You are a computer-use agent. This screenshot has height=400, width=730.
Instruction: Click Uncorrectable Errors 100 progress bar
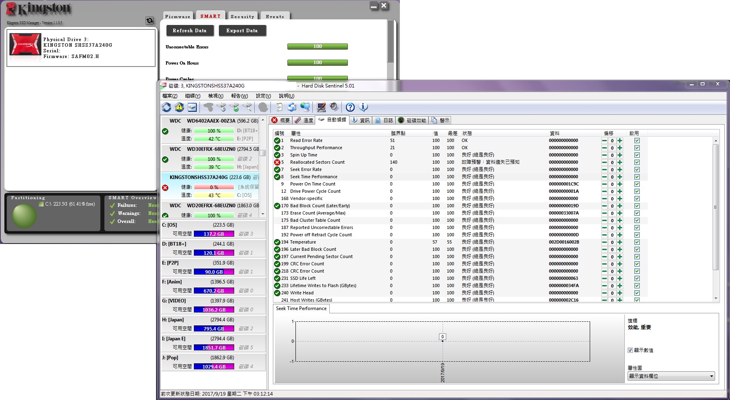pos(318,47)
